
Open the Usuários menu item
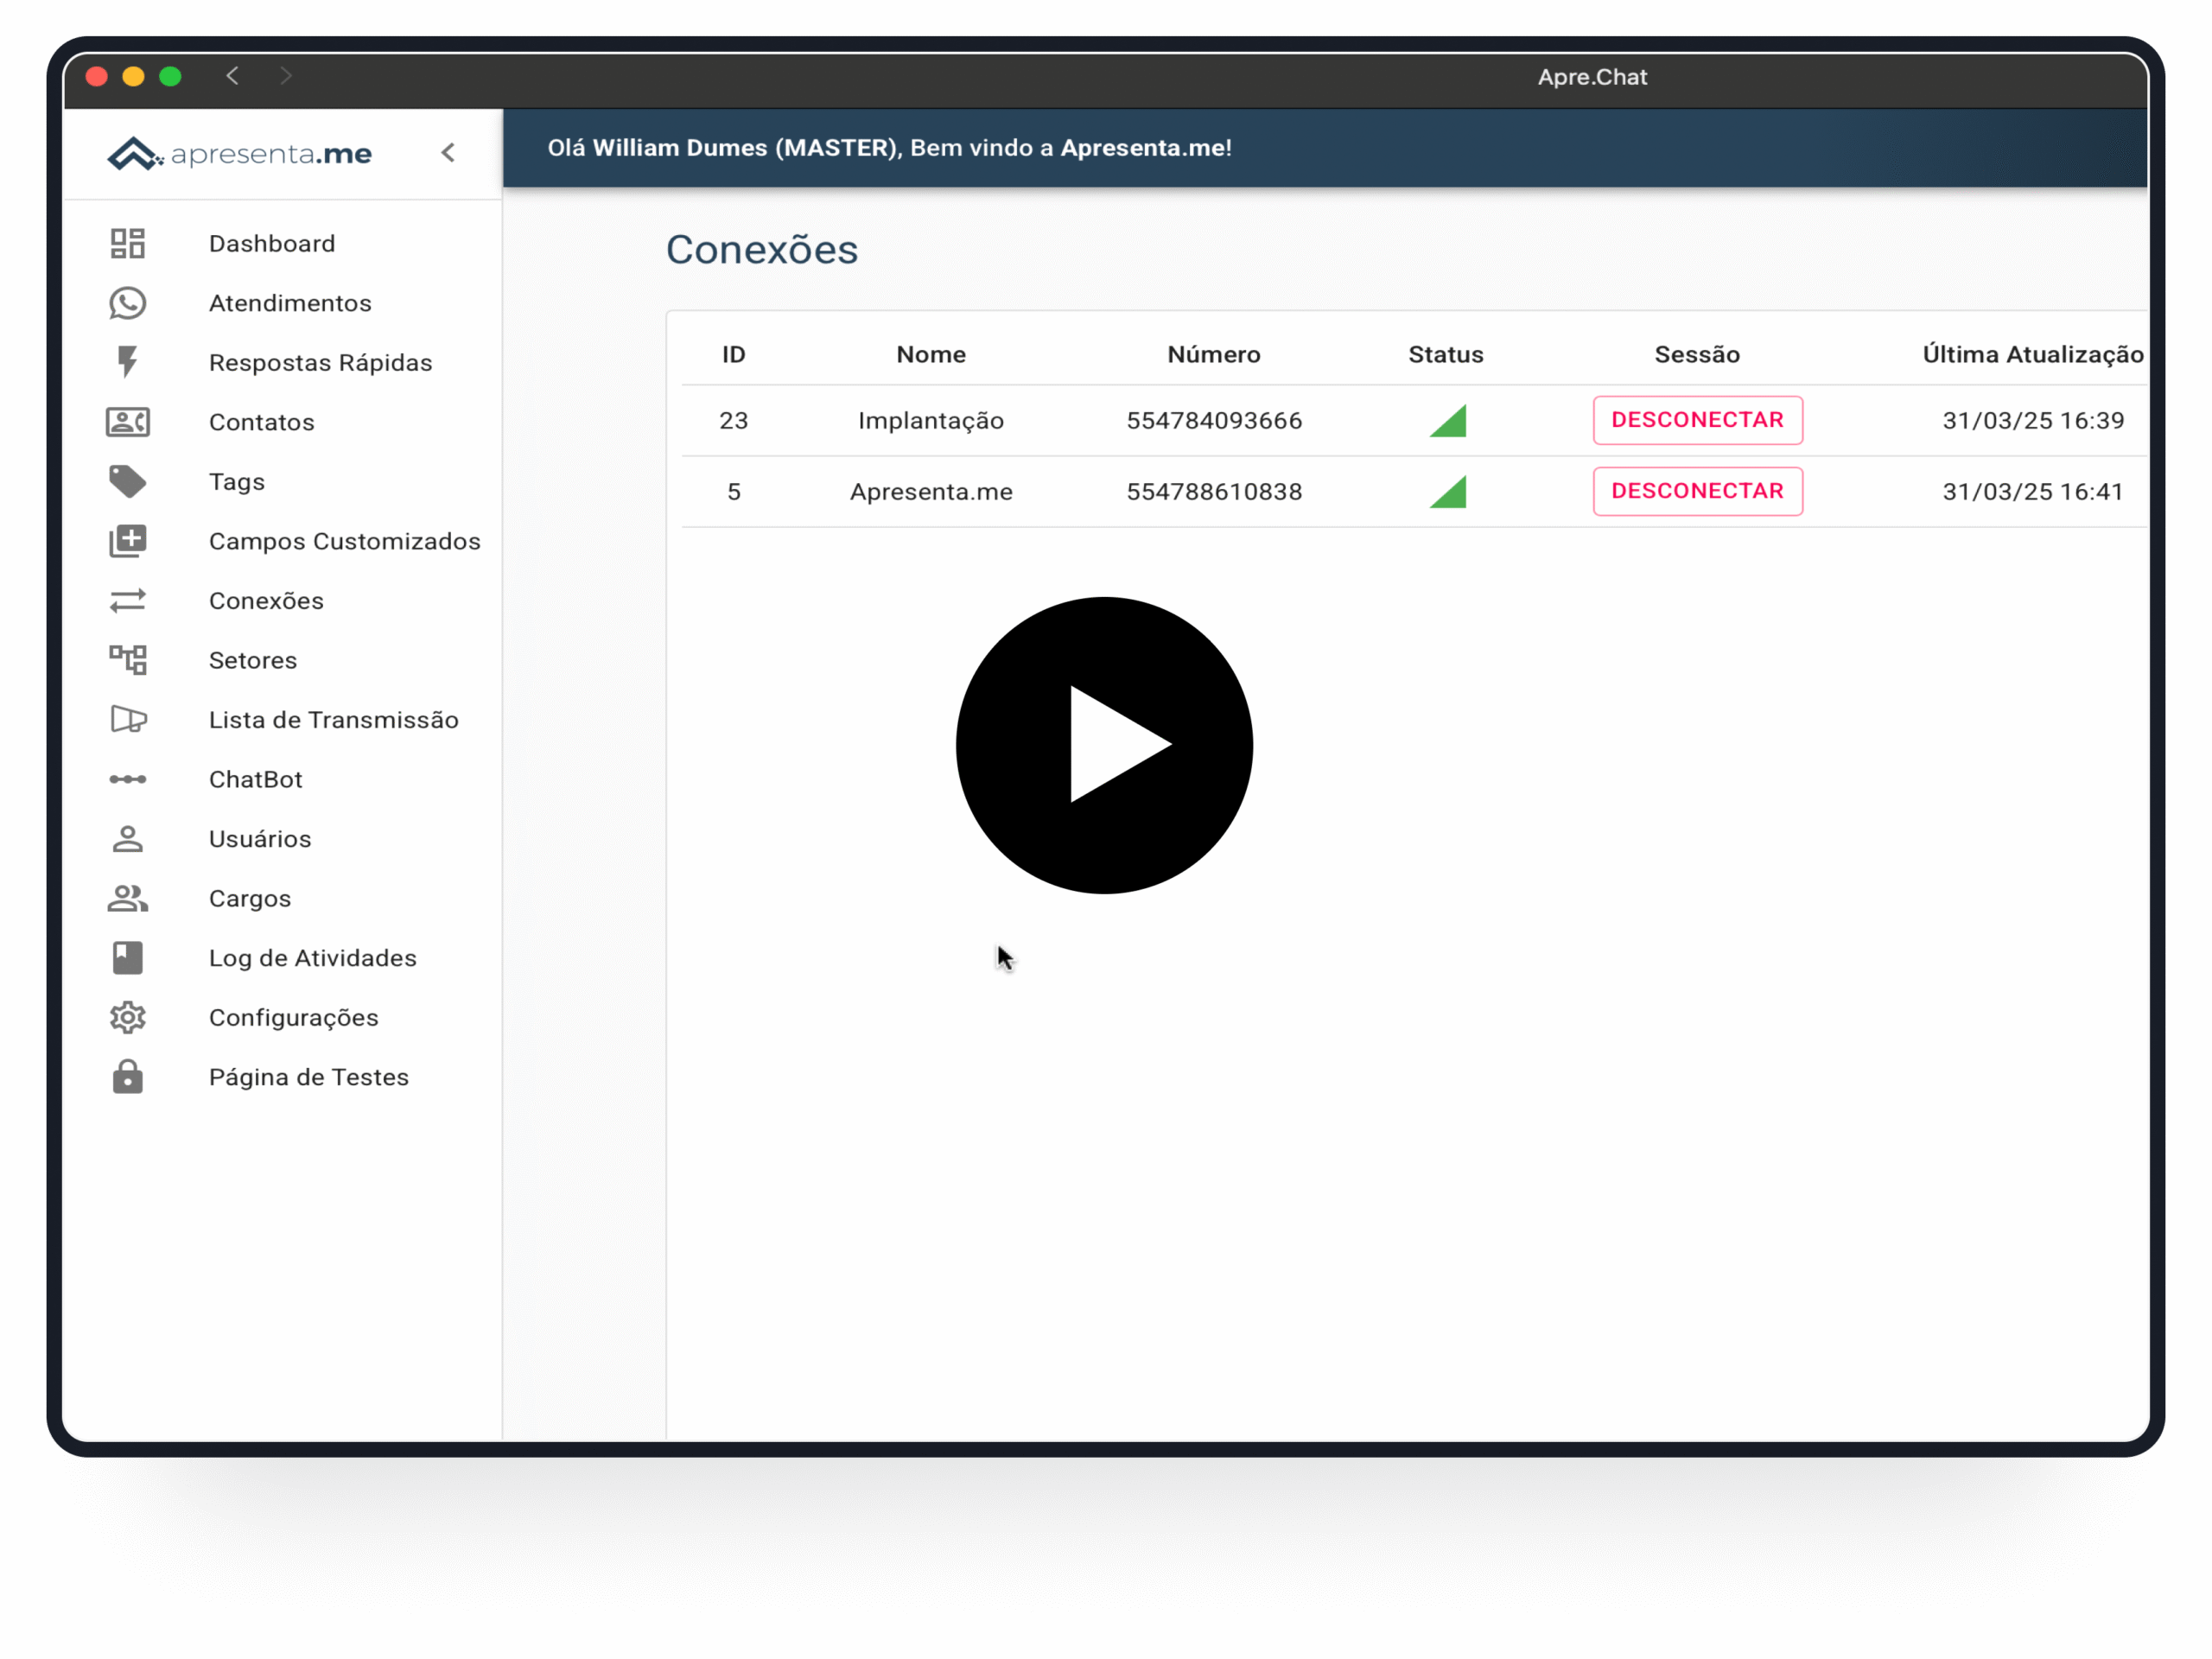pyautogui.click(x=260, y=839)
